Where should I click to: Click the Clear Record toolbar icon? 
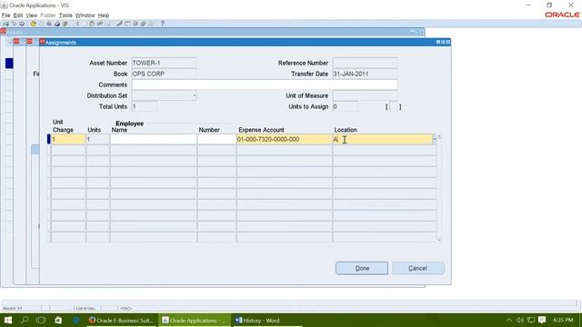(99, 24)
